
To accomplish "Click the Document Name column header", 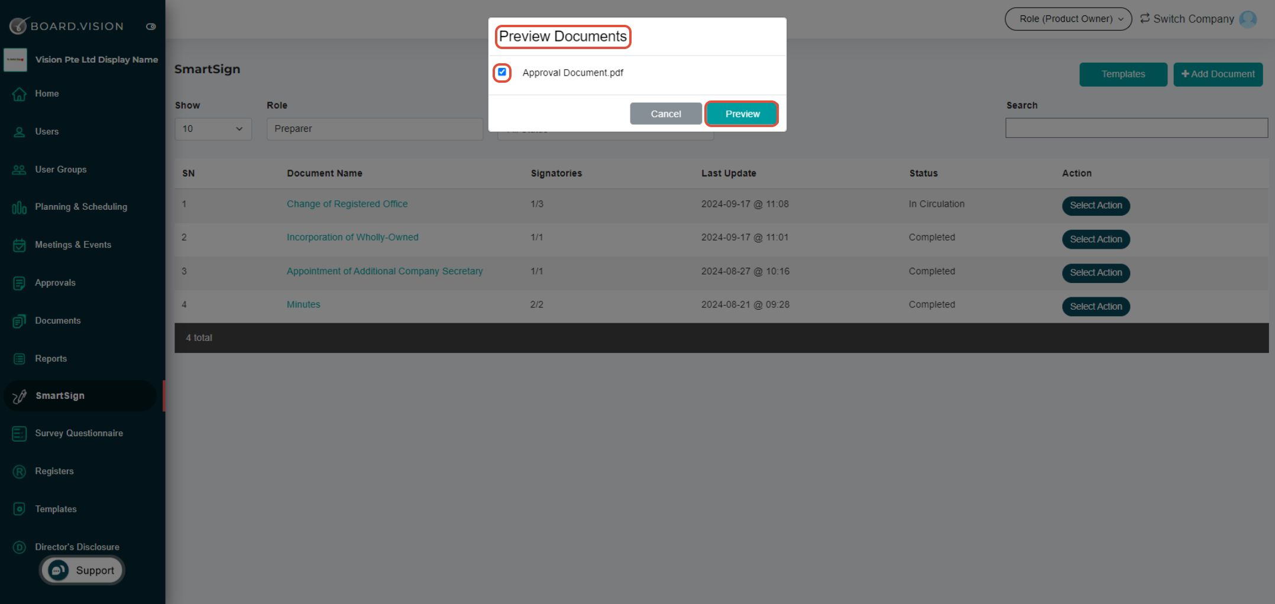I will click(x=325, y=173).
